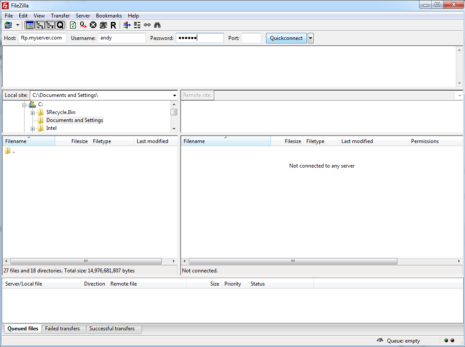The image size is (465, 347).
Task: Sort local files by Last modified column
Action: 153,141
